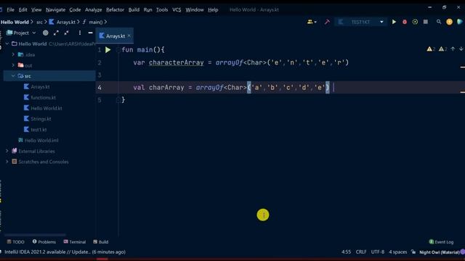
Task: Open the Navigate menu
Action: pos(55,9)
